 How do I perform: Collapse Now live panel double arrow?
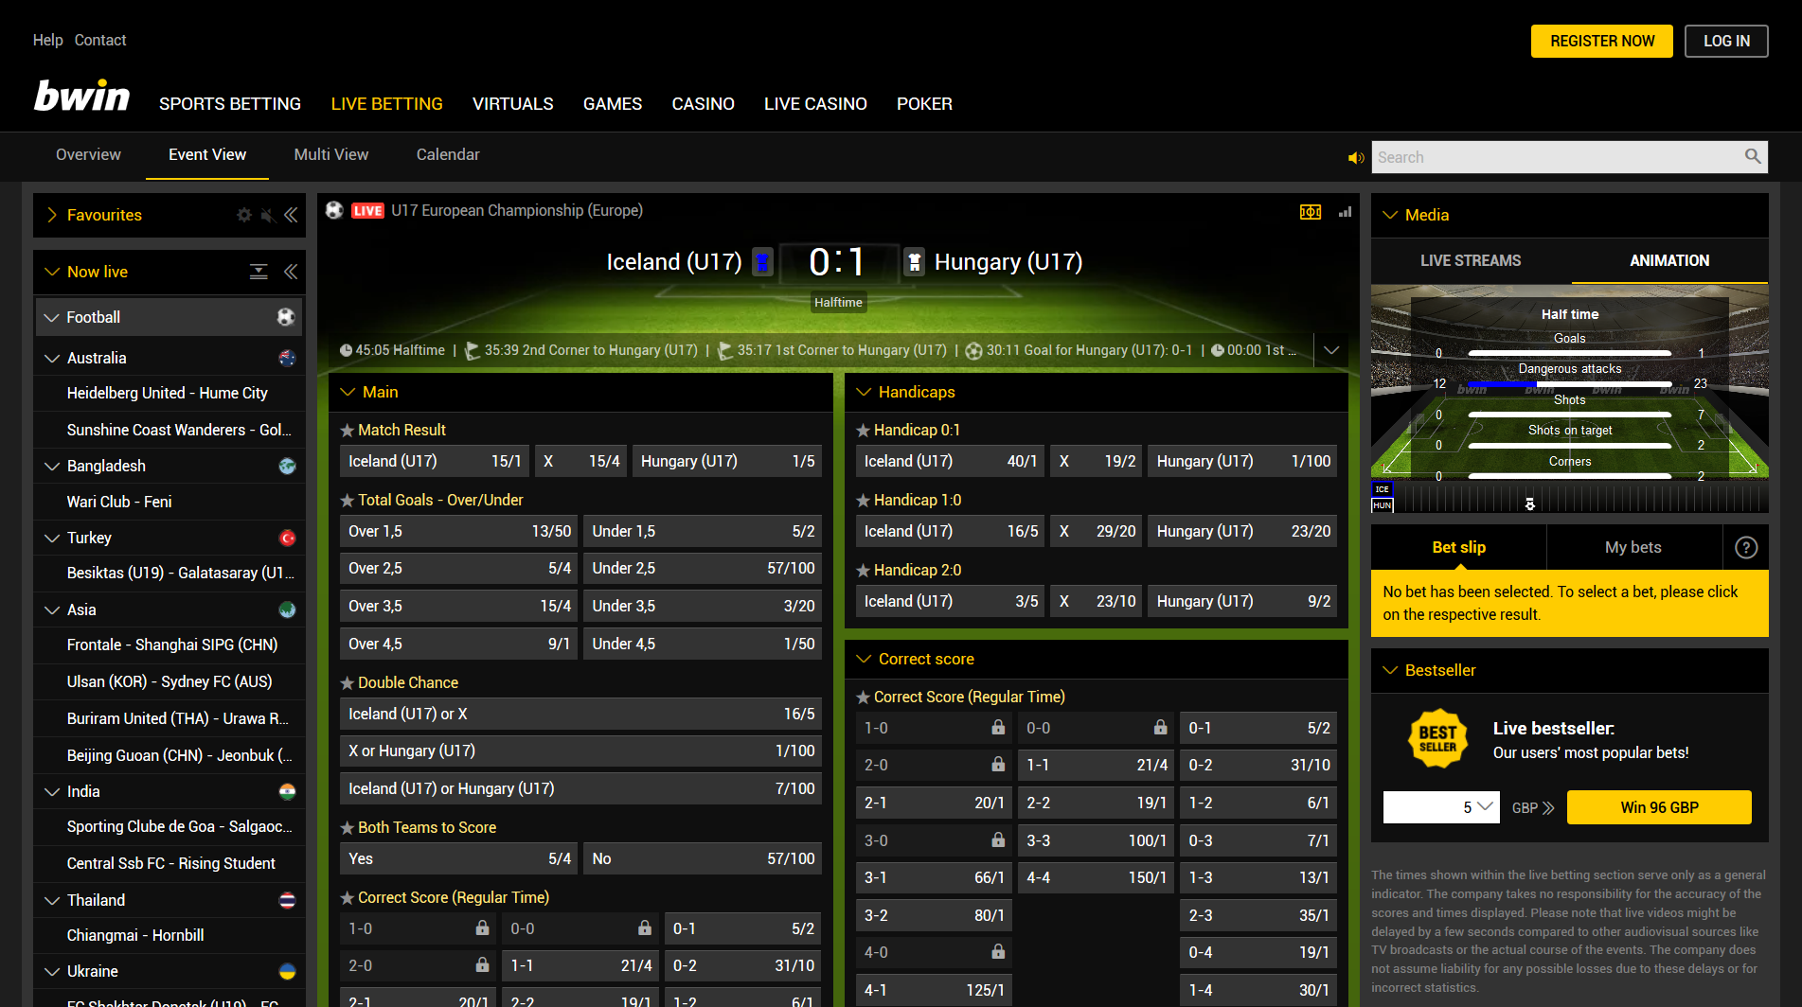[x=291, y=272]
